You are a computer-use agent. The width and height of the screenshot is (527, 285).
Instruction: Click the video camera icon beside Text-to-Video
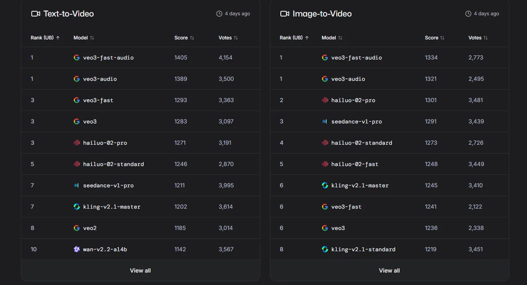click(x=36, y=14)
